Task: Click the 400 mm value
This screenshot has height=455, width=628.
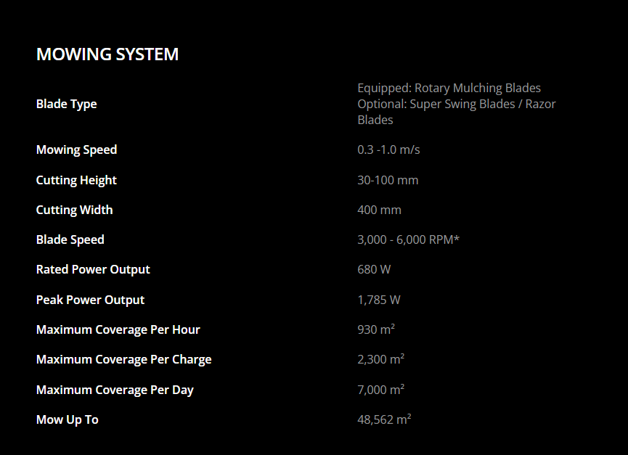Action: 379,210
